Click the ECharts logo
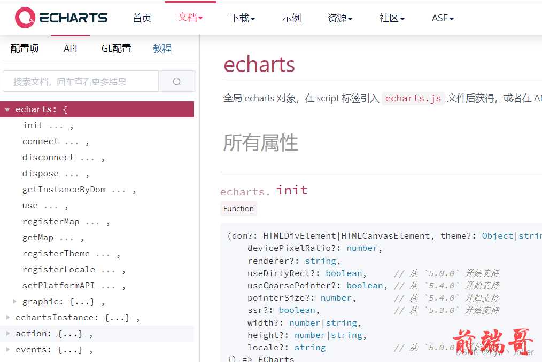 (61, 17)
